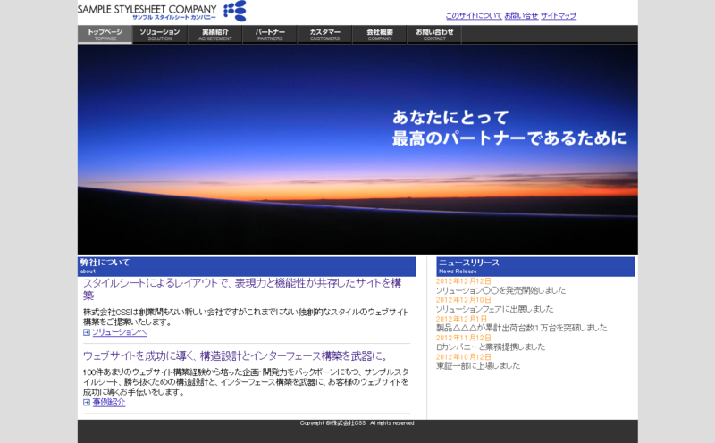Click the arrow icon beside ソリューションへ

click(87, 333)
